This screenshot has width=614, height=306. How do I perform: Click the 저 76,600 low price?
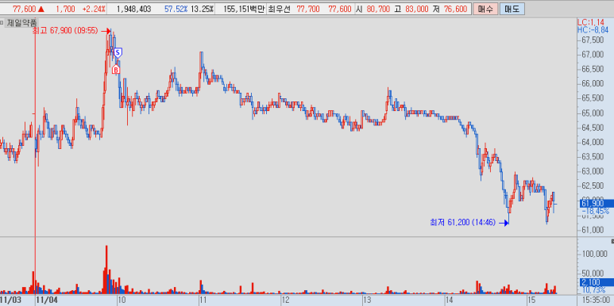[450, 9]
